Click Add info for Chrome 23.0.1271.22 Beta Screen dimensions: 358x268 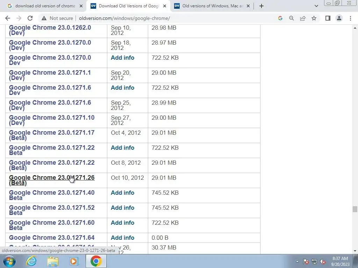(x=123, y=148)
